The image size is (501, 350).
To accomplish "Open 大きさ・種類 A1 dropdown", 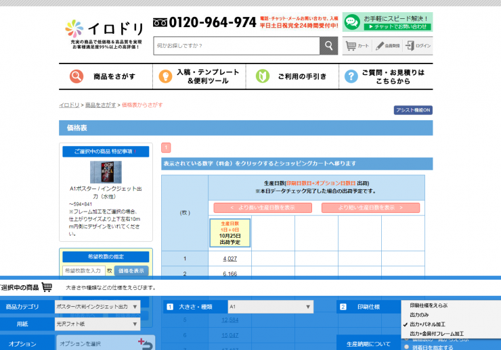I will click(x=270, y=307).
